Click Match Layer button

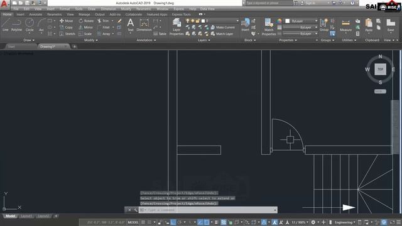coord(222,33)
